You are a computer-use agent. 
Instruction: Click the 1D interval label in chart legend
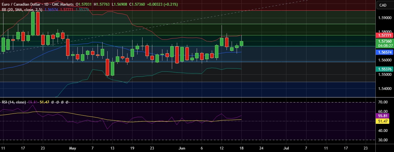46,5
